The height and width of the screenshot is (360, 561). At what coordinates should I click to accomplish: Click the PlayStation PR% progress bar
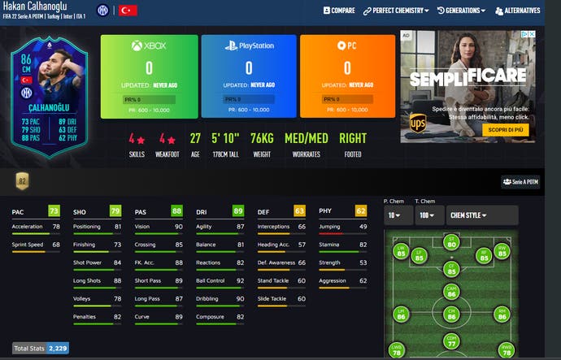pyautogui.click(x=249, y=99)
